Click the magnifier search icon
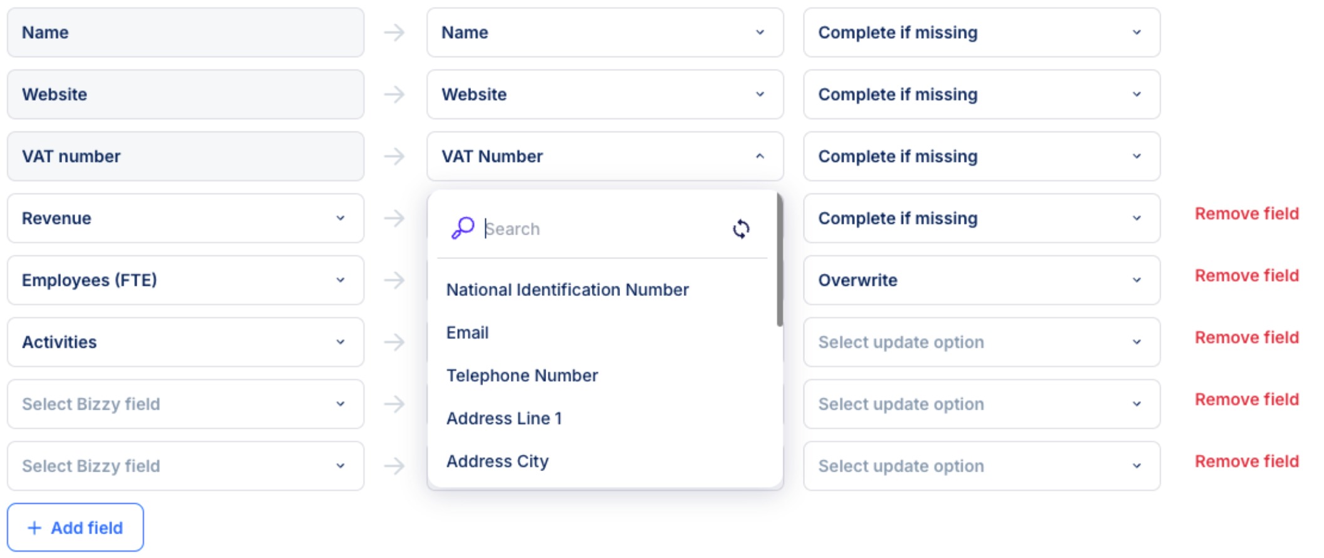The height and width of the screenshot is (558, 1324). [463, 228]
